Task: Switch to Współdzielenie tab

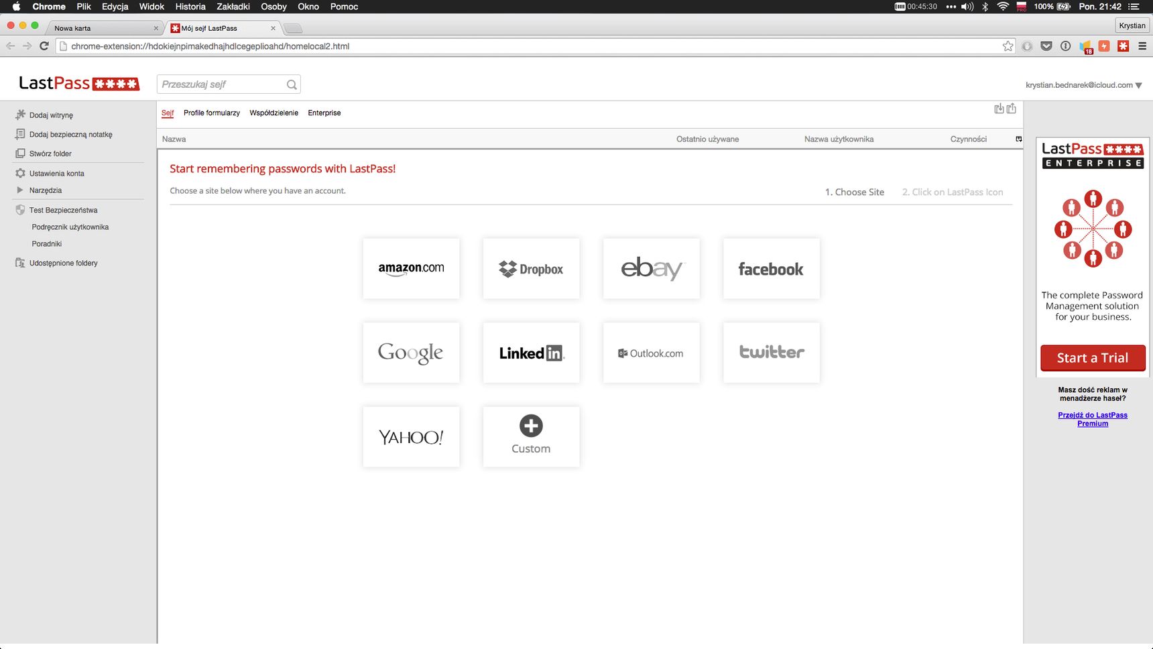Action: tap(274, 113)
